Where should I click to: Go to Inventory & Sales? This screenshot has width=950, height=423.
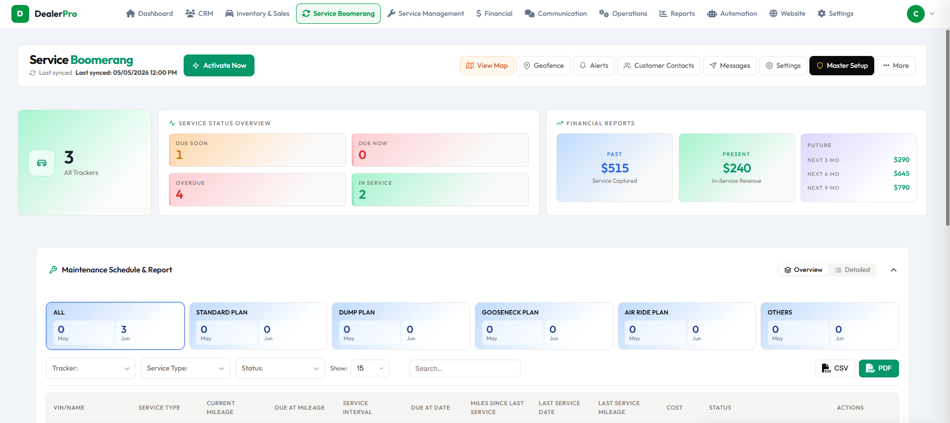pyautogui.click(x=257, y=14)
